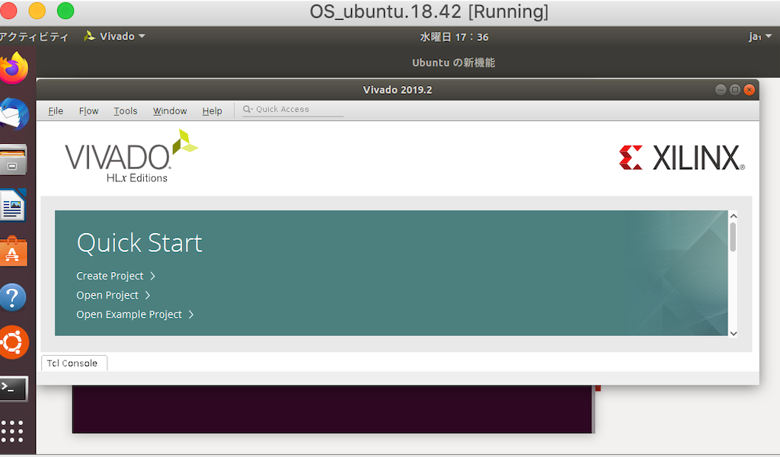Viewport: 780px width, 457px height.
Task: Open the Tools menu
Action: click(126, 111)
